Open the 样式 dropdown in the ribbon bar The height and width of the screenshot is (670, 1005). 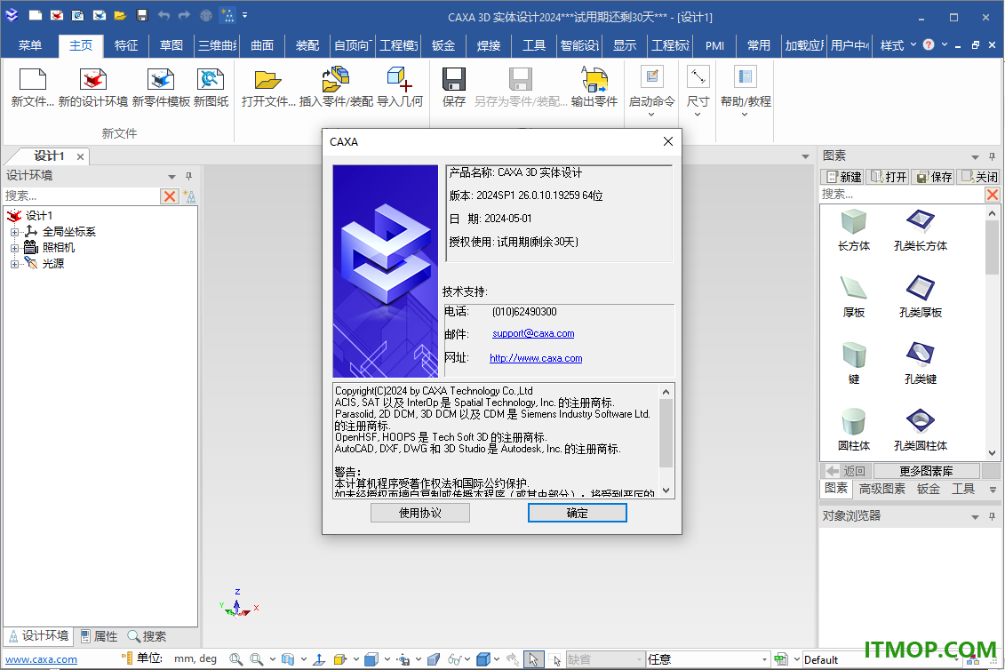(897, 45)
